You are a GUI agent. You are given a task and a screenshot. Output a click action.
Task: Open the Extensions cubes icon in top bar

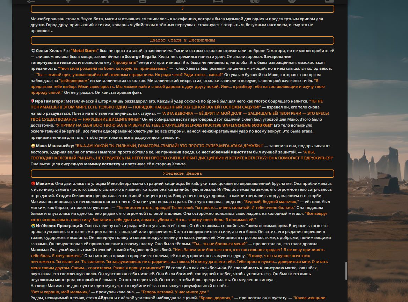coord(255,1)
